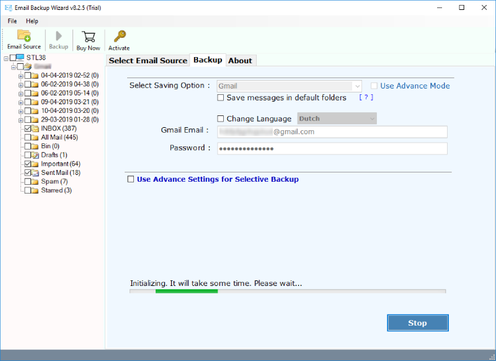This screenshot has width=496, height=361.
Task: Click the window resize grip in status bar
Action: (x=492, y=357)
